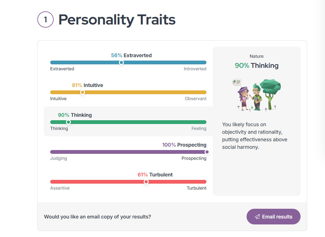Click the Extraverted slider handle at 56%
This screenshot has width=325, height=237.
click(x=121, y=62)
